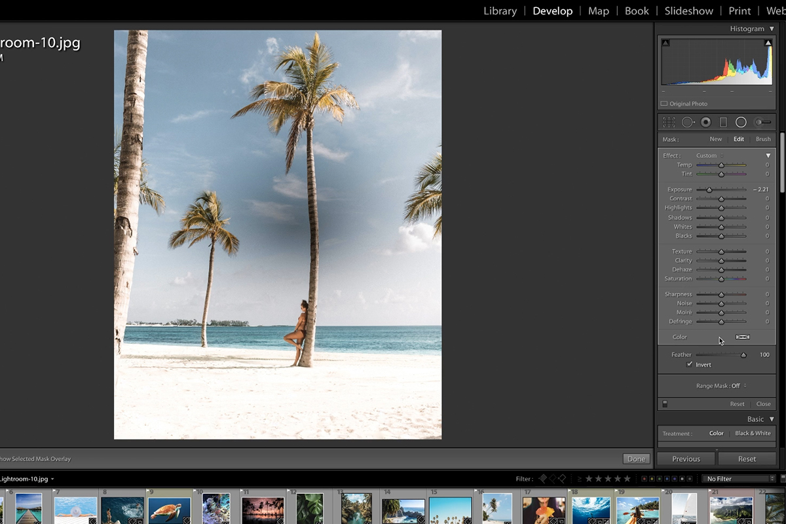Click the mask Color swatch box
Image resolution: width=786 pixels, height=524 pixels.
742,337
